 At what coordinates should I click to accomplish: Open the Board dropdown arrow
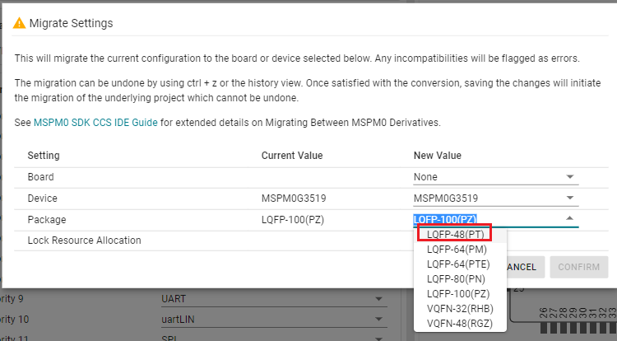point(570,177)
